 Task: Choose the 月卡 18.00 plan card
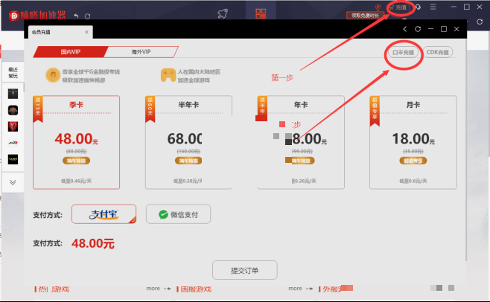pyautogui.click(x=413, y=142)
